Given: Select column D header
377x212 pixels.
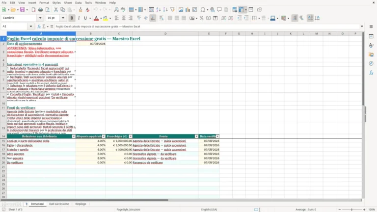Looking at the screenshot, I should (x=165, y=34).
